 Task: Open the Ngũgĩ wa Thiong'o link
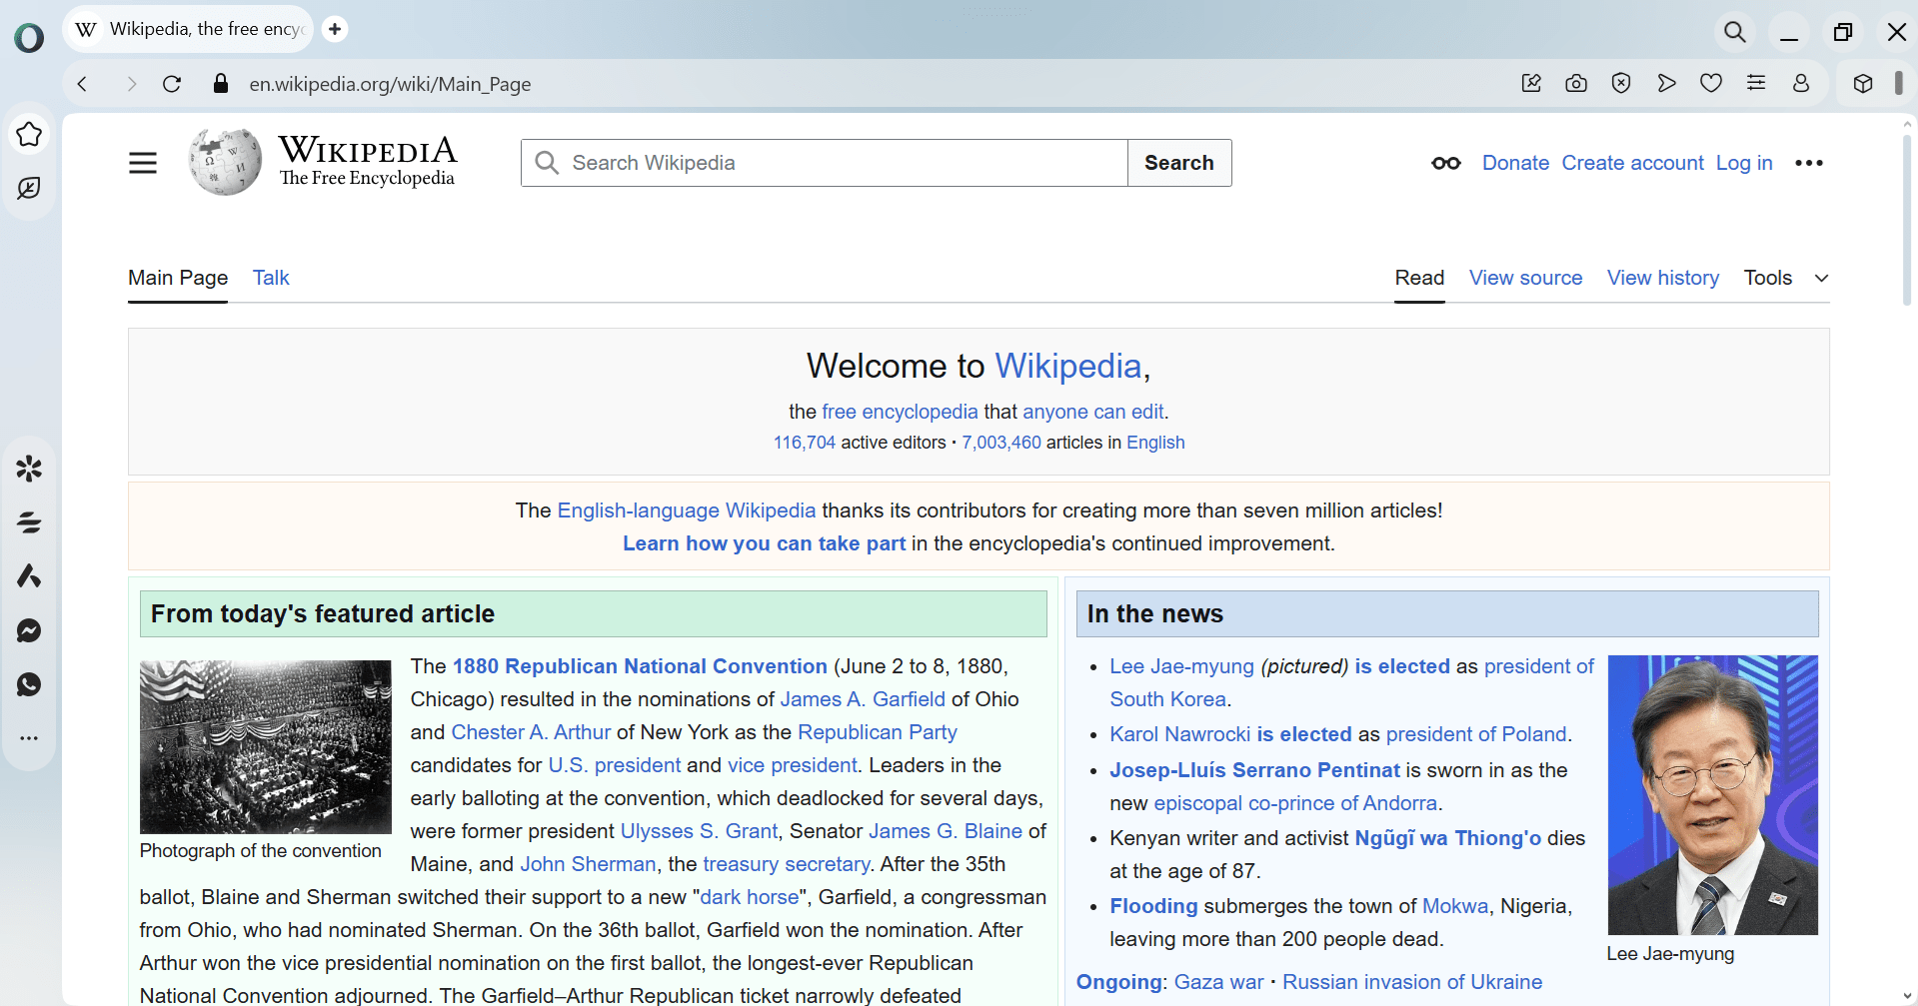click(1447, 838)
